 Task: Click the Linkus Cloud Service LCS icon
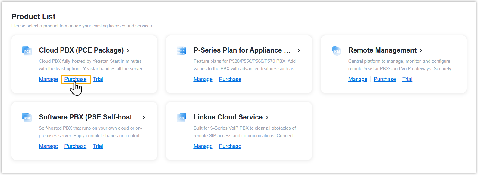point(181,117)
